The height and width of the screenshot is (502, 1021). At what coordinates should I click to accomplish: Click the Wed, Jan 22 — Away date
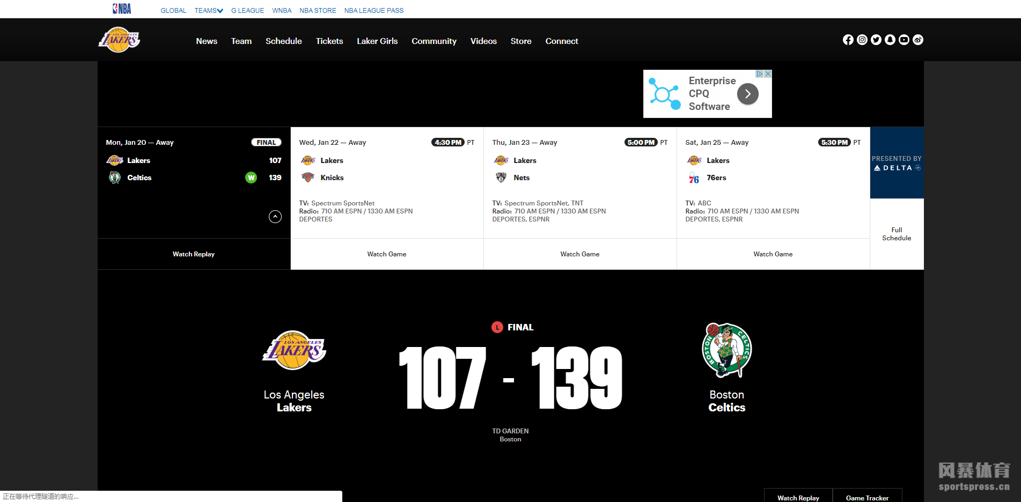[x=333, y=143]
